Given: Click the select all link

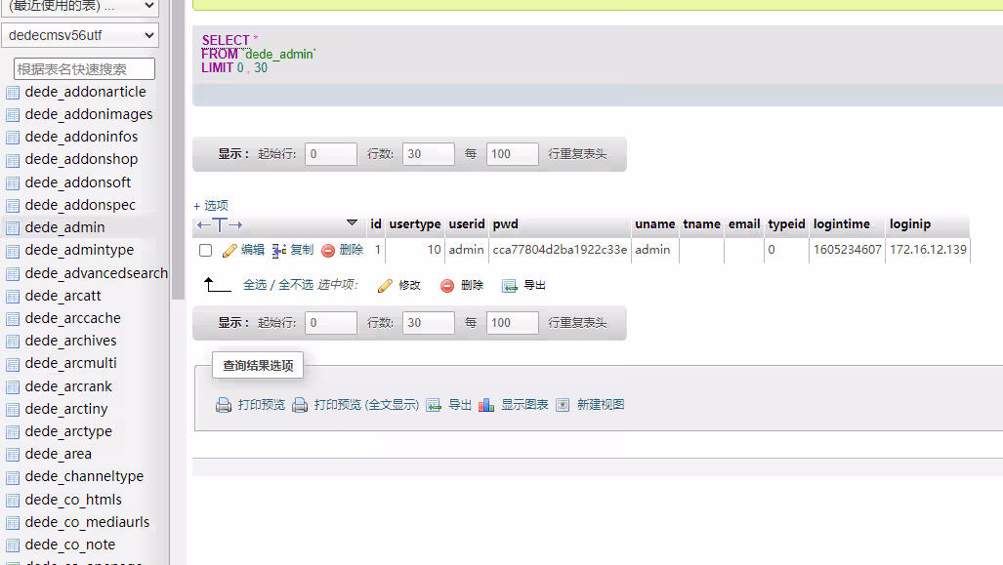Looking at the screenshot, I should pos(254,285).
